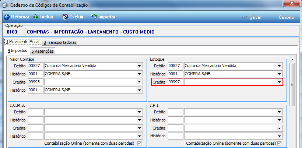Click the vertical scrollbar up arrow
The width and height of the screenshot is (302, 148).
pyautogui.click(x=292, y=60)
